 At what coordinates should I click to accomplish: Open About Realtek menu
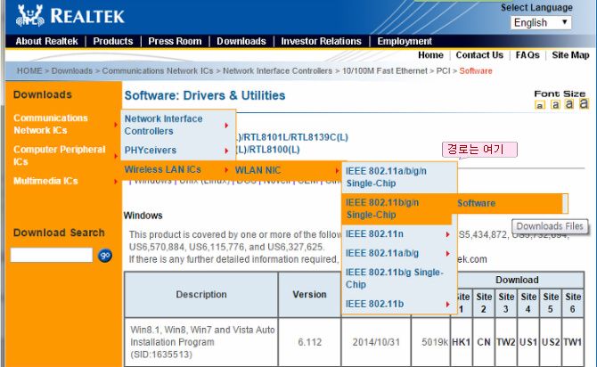coord(46,41)
